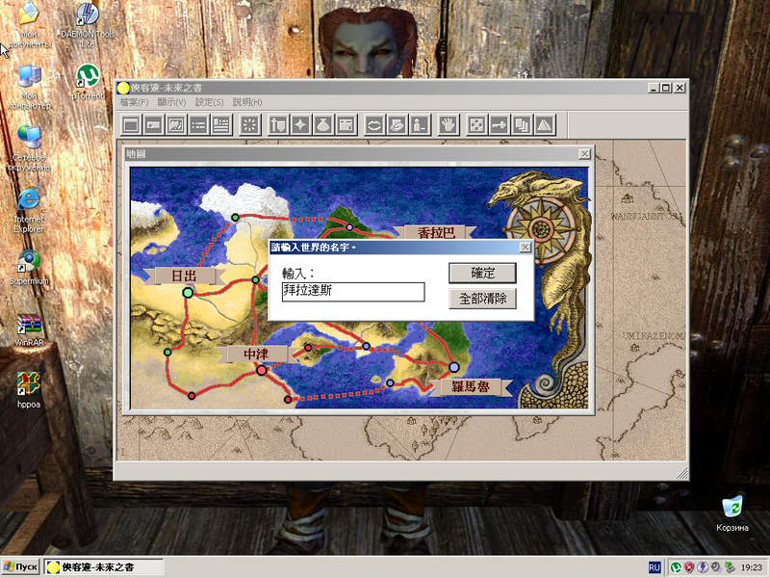Click the 中津 banner on the map

[256, 354]
